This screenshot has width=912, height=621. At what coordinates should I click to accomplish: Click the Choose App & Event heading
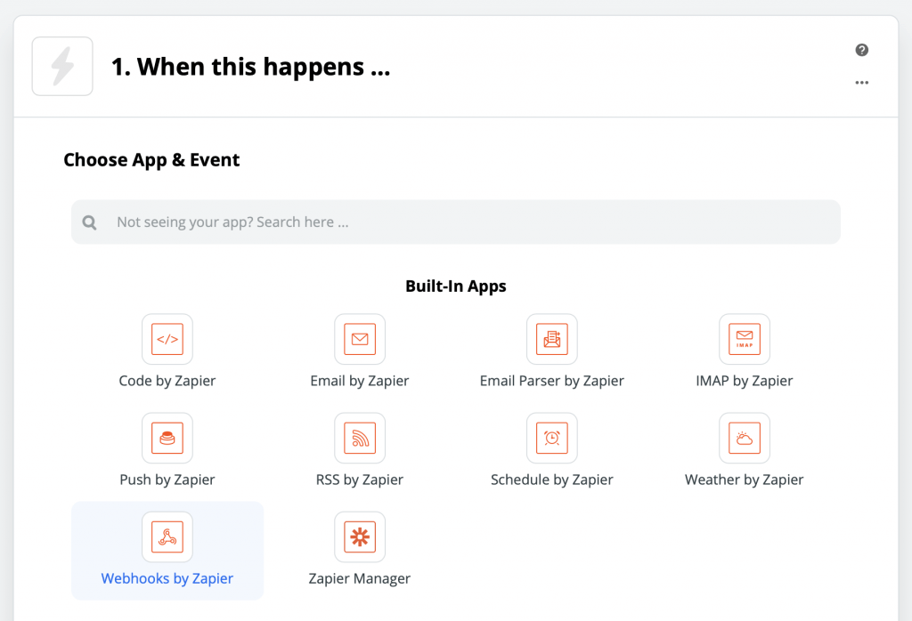pos(151,160)
